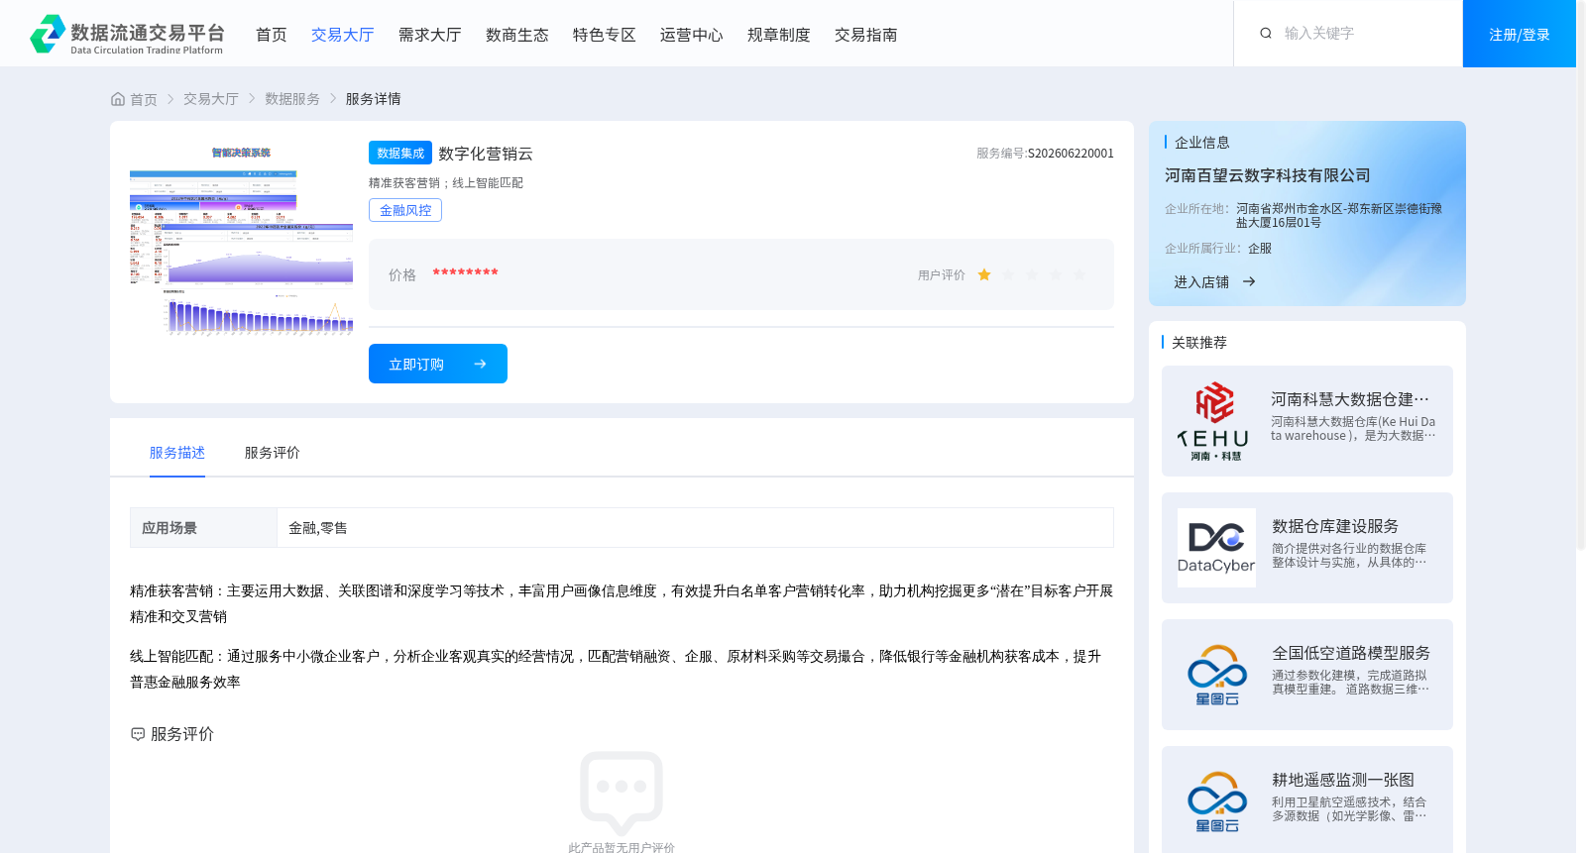Click the home icon in breadcrumb
1586x853 pixels.
click(118, 99)
